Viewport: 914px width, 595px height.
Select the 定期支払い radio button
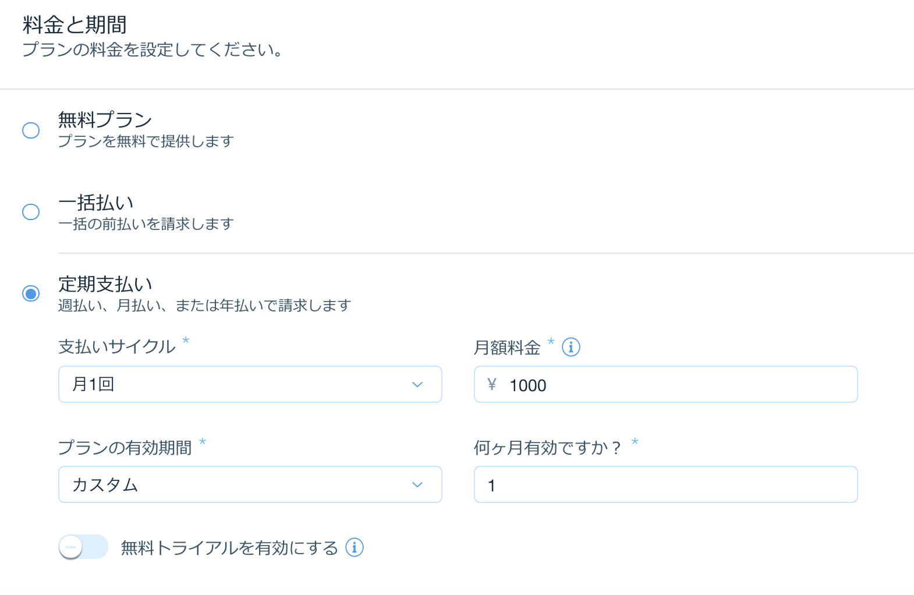(31, 293)
